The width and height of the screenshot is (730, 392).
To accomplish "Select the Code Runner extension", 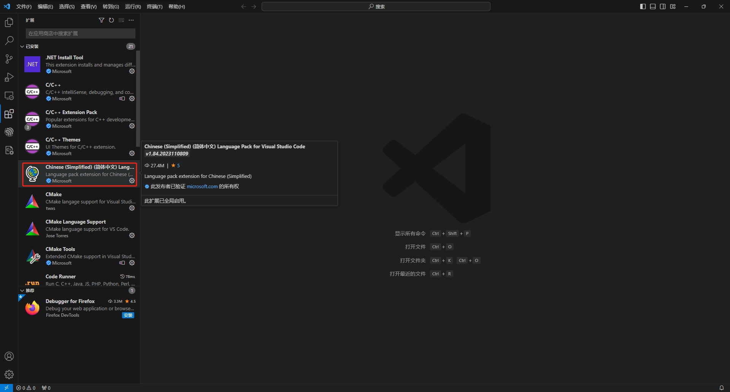I will click(x=79, y=279).
